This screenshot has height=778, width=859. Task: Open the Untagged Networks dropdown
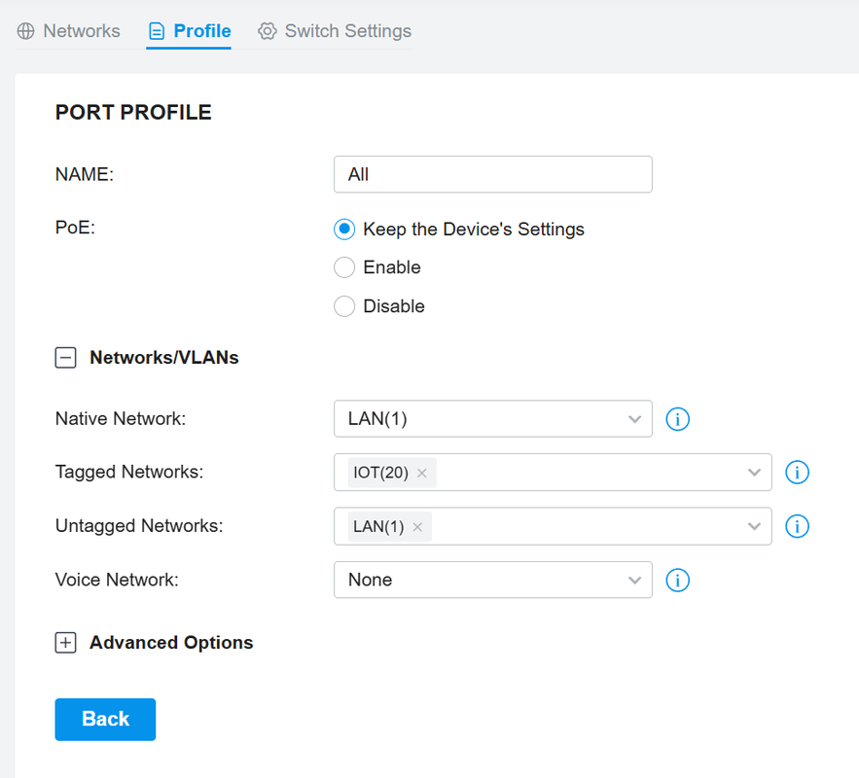pyautogui.click(x=553, y=526)
